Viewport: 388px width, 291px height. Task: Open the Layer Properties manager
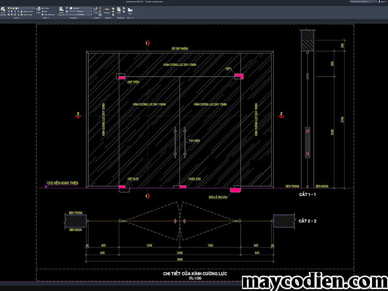click(3, 11)
